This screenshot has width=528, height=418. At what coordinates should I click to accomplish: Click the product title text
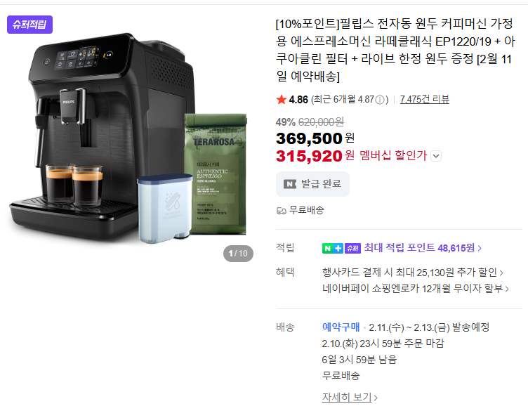[395, 50]
